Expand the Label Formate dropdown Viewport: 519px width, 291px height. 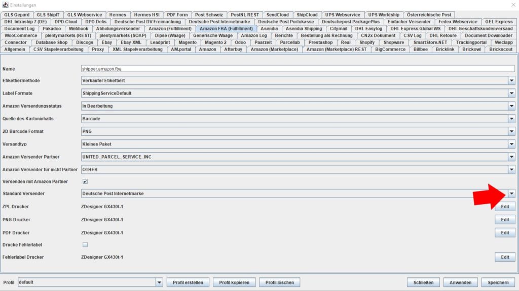[x=511, y=93]
